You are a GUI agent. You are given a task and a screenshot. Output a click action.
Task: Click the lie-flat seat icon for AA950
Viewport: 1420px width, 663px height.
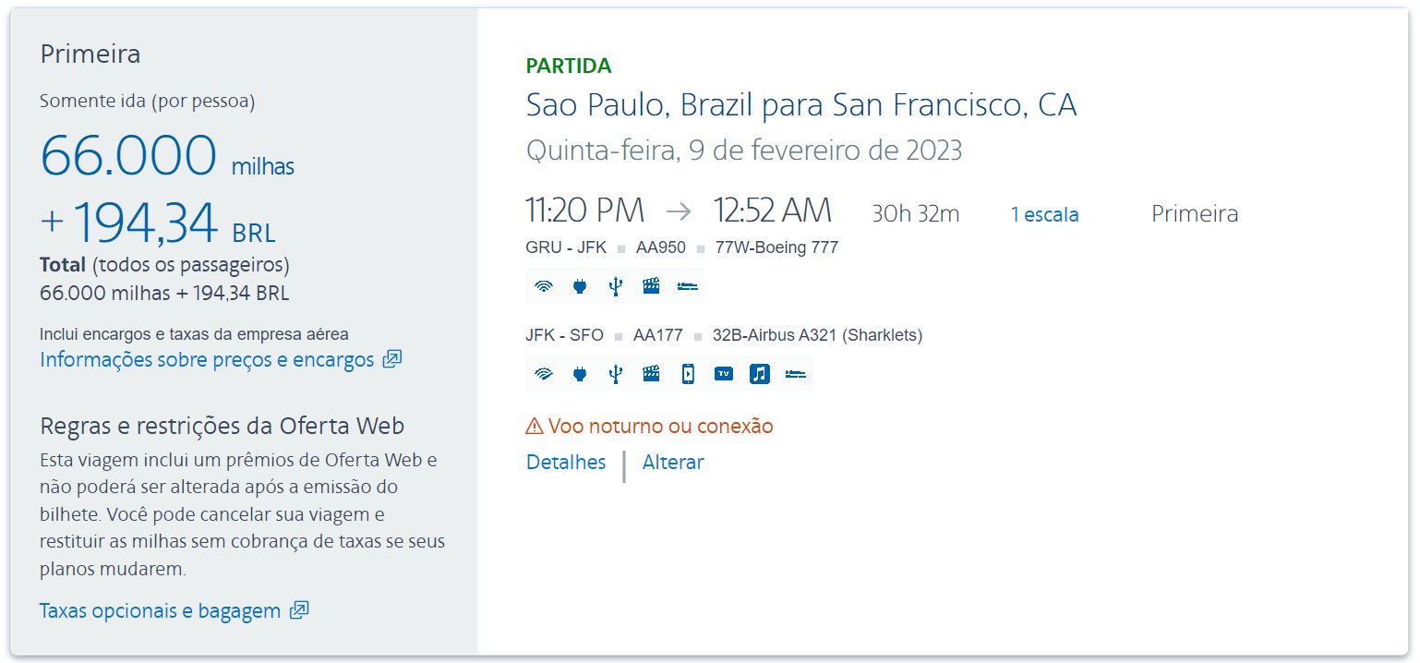click(x=687, y=286)
